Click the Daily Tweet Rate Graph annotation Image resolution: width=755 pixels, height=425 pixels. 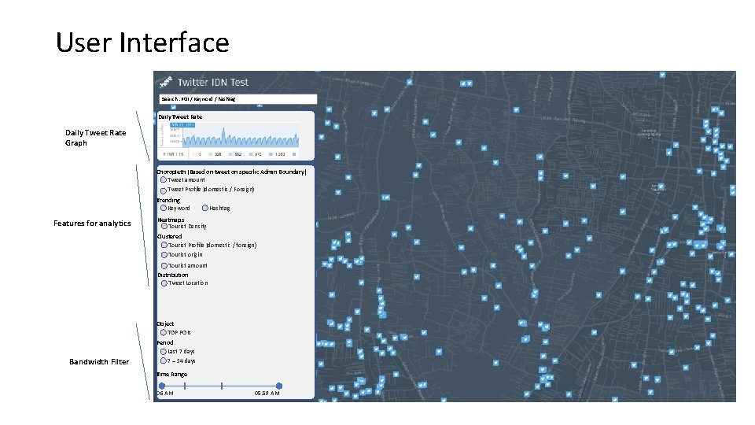[96, 138]
